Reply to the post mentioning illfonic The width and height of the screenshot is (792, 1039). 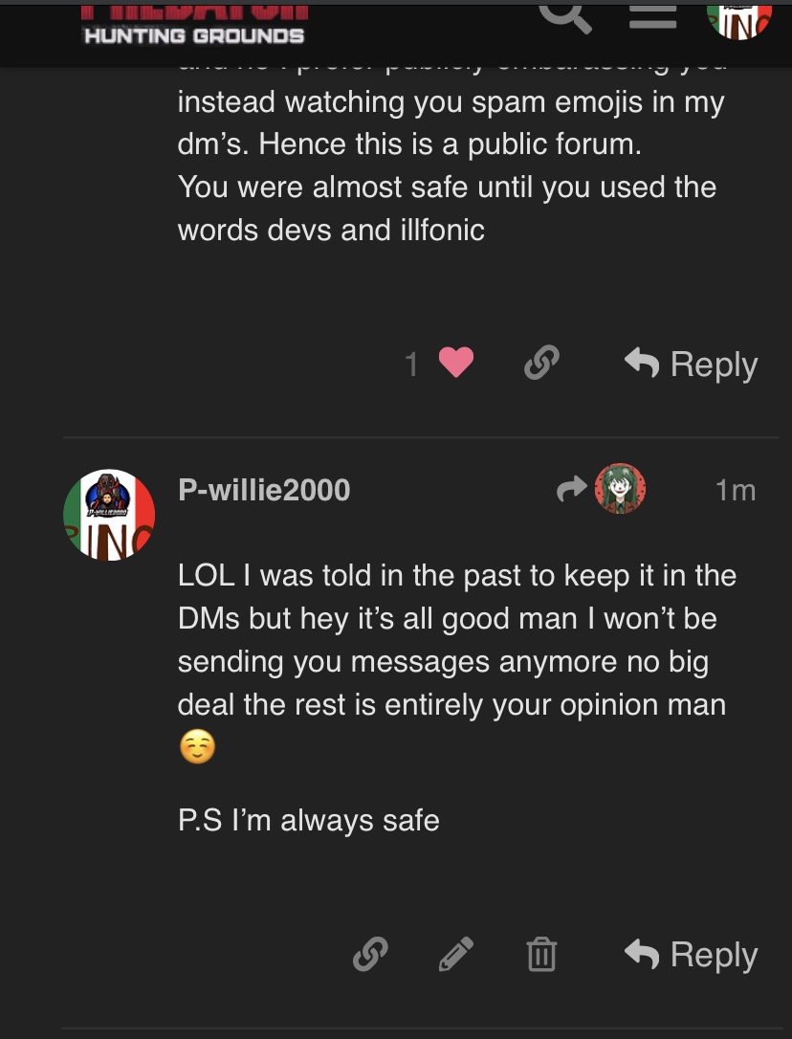pyautogui.click(x=691, y=365)
